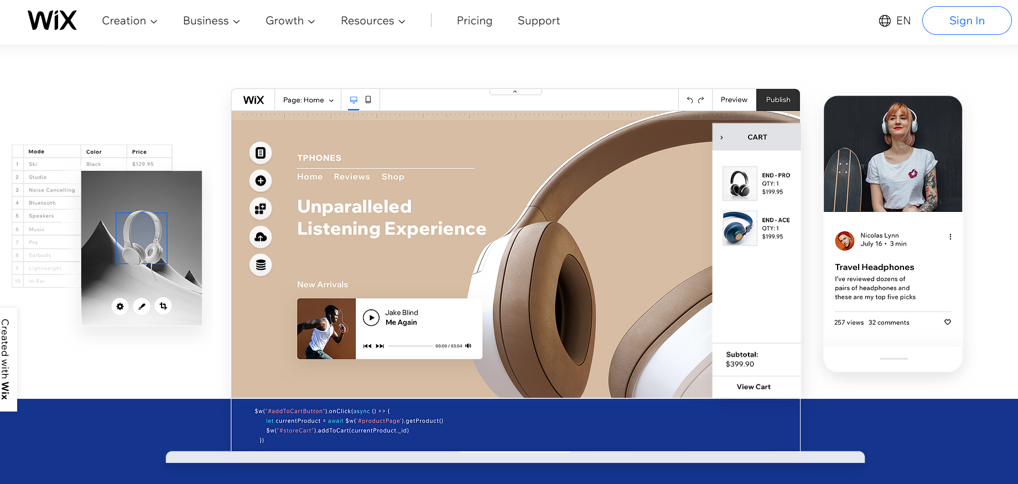Click the next track button
This screenshot has width=1018, height=484.
pos(380,346)
